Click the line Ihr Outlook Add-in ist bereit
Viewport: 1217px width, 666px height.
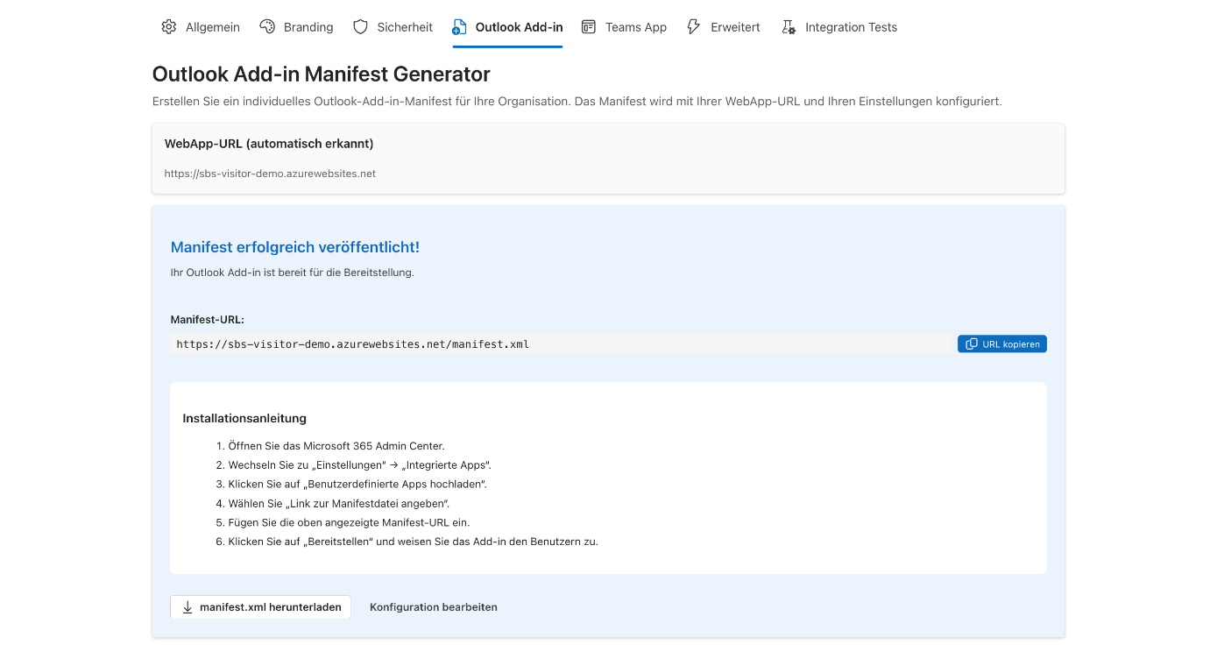(293, 273)
